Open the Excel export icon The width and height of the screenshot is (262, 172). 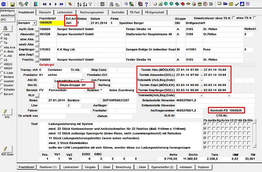click(x=160, y=4)
